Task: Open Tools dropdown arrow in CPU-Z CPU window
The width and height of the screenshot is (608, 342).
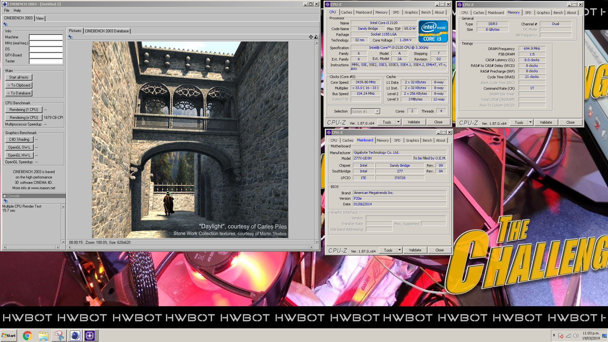Action: (398, 122)
